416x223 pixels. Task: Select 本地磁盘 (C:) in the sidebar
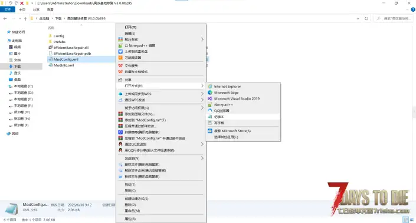pyautogui.click(x=24, y=86)
